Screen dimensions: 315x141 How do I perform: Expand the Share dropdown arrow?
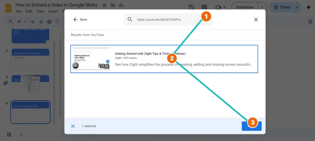(x=297, y=7)
